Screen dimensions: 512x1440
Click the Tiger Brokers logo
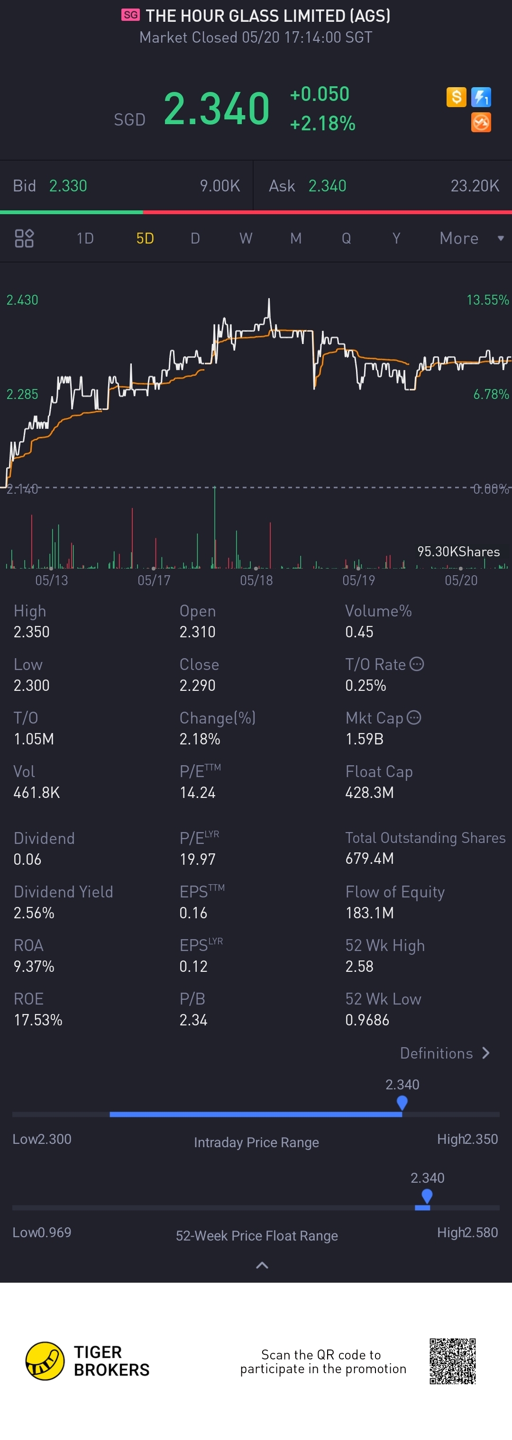88,1361
